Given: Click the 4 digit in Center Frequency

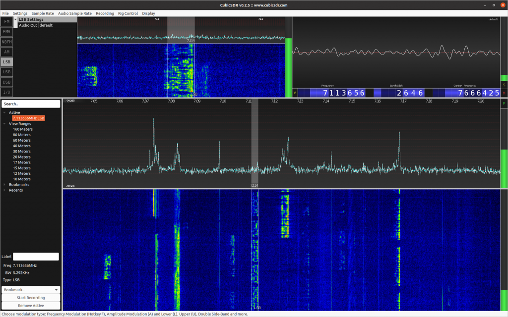Looking at the screenshot, I should pos(485,93).
